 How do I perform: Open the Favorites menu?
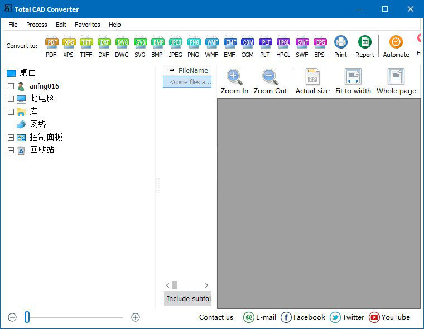pos(88,25)
